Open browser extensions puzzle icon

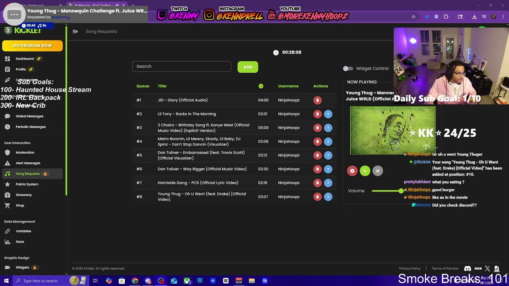point(446,17)
